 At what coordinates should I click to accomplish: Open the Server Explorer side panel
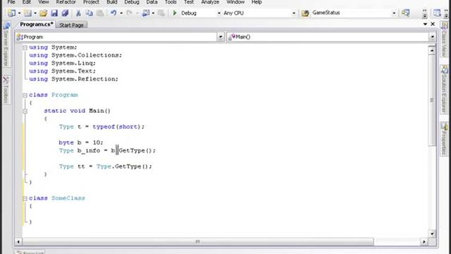tap(6, 44)
